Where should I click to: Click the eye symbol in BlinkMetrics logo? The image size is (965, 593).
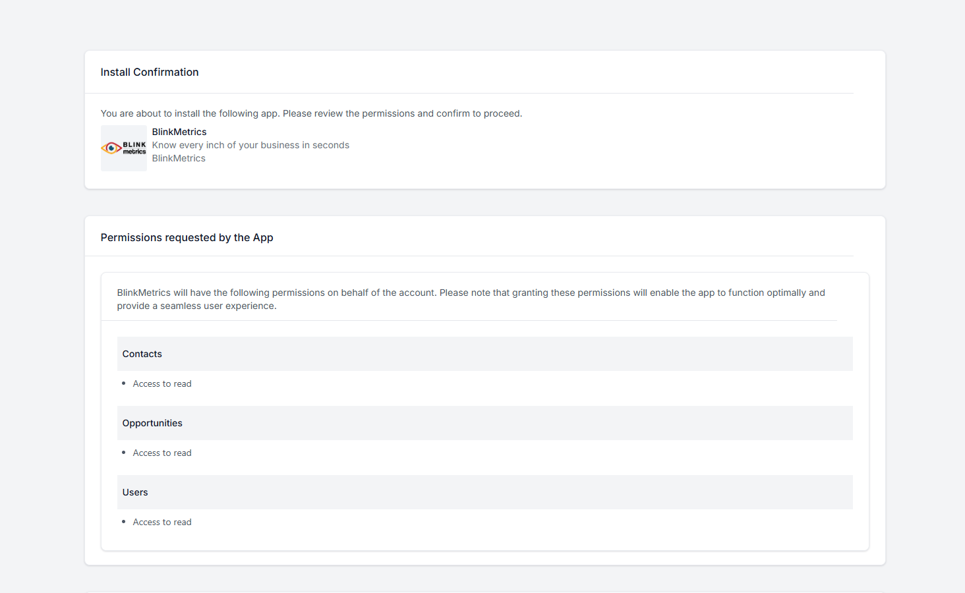tap(111, 148)
